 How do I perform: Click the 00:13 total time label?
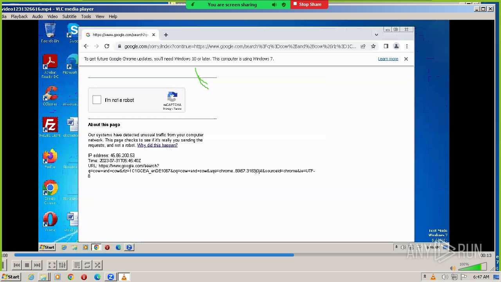point(486,255)
